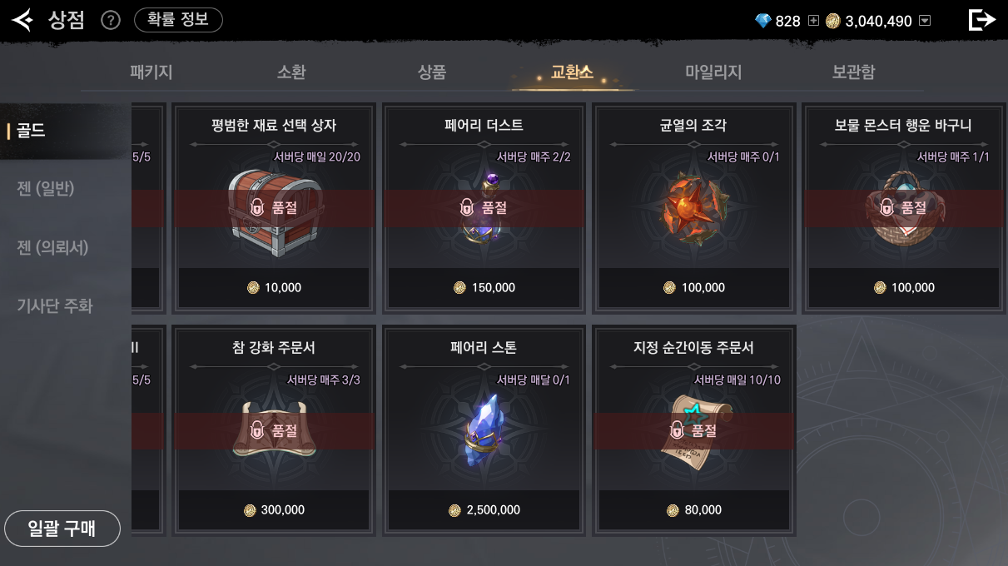The height and width of the screenshot is (566, 1008).
Task: Click the plus icon to add diamonds
Action: coord(813,21)
